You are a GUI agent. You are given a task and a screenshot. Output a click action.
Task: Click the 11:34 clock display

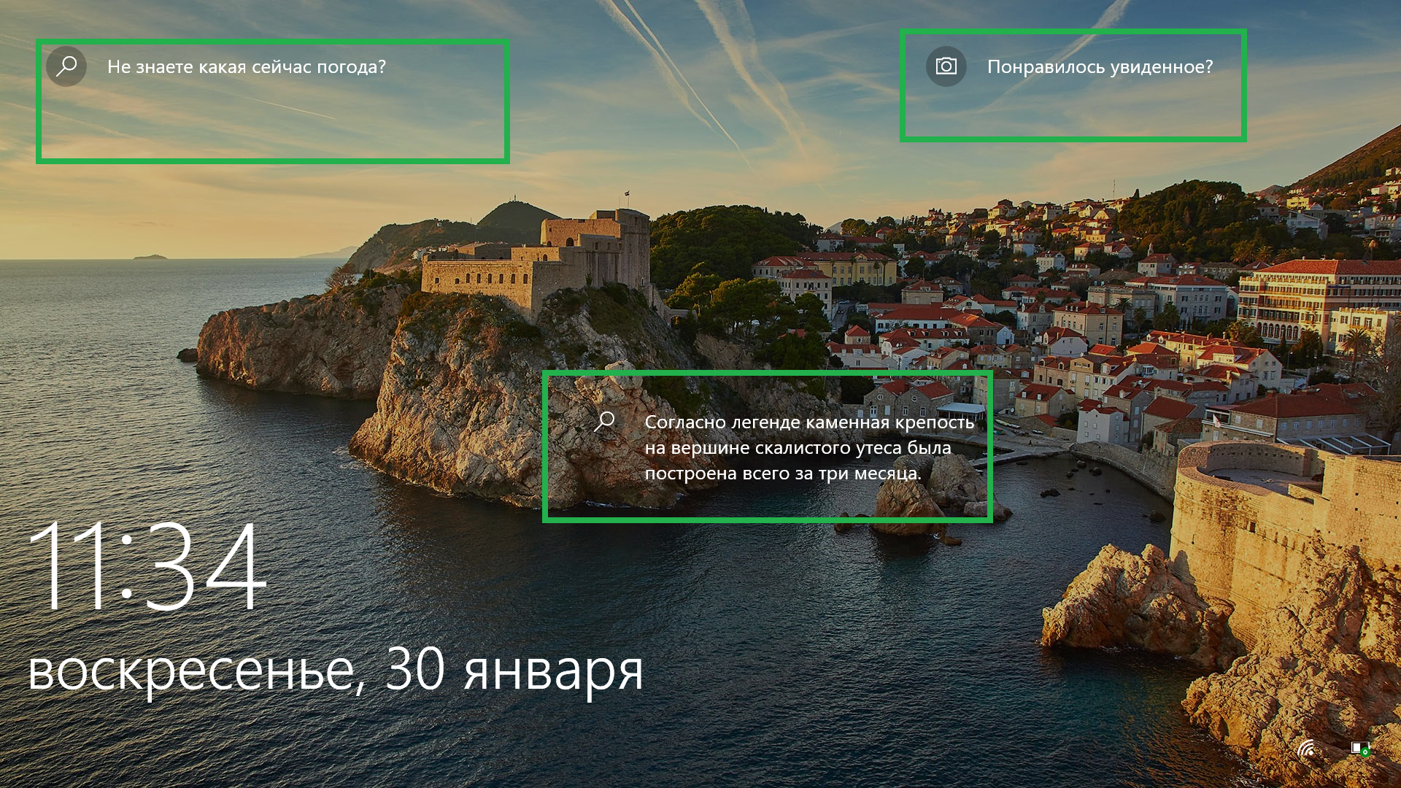148,567
